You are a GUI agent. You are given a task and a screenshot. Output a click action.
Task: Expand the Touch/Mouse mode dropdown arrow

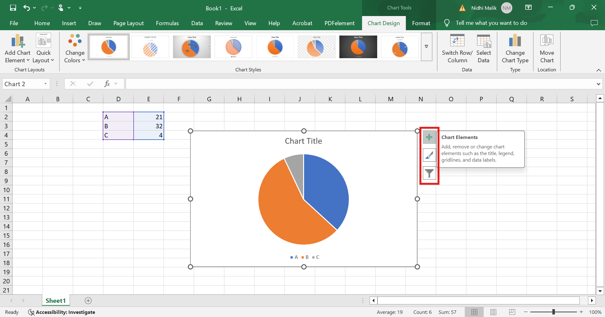69,8
